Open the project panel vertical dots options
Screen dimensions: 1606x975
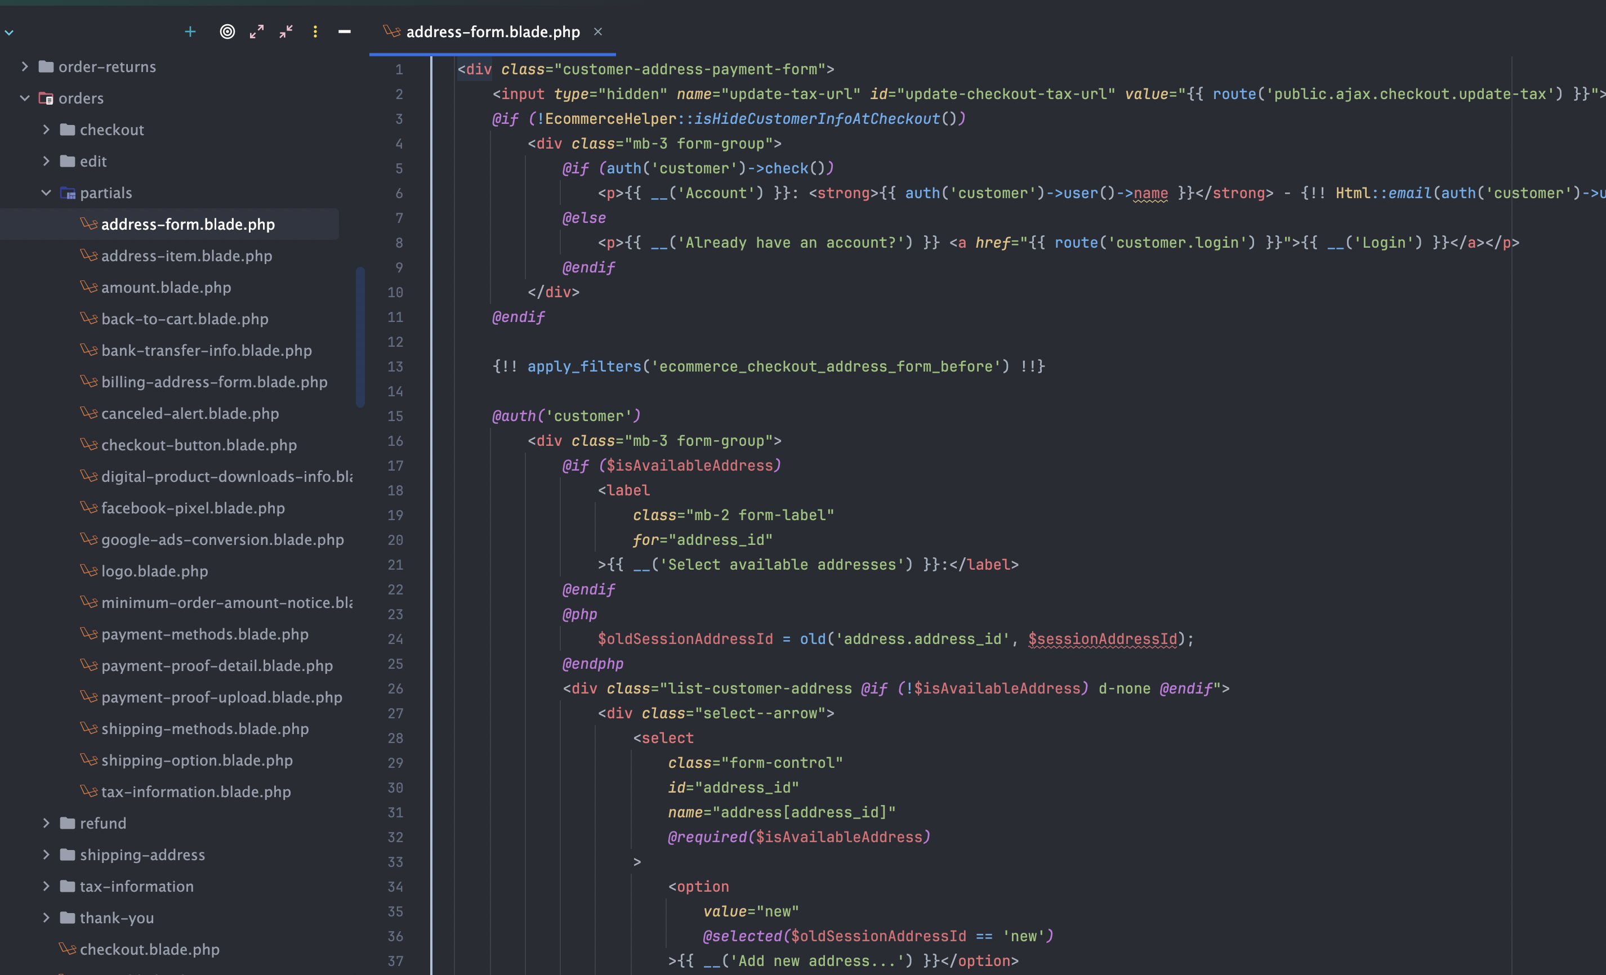pos(315,32)
